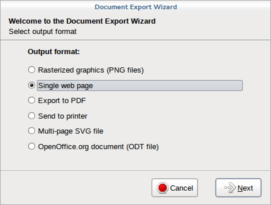271x205 pixels.
Task: Click the red stop icon on Cancel
Action: tap(162, 188)
